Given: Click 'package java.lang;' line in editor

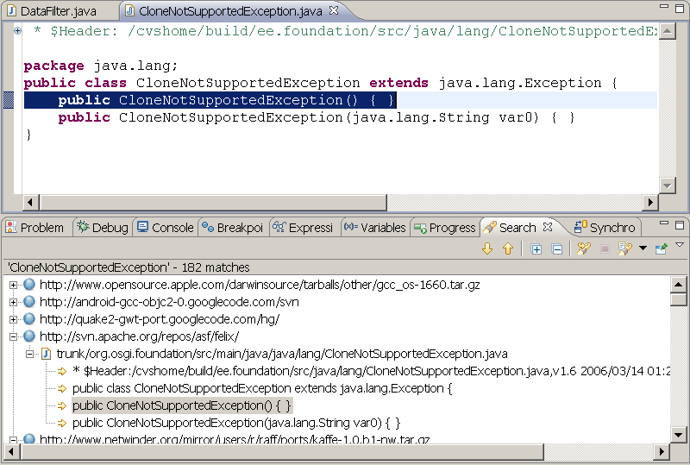Looking at the screenshot, I should click(x=101, y=66).
